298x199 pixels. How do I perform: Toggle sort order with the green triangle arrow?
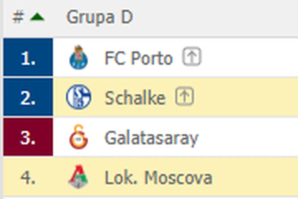[37, 18]
